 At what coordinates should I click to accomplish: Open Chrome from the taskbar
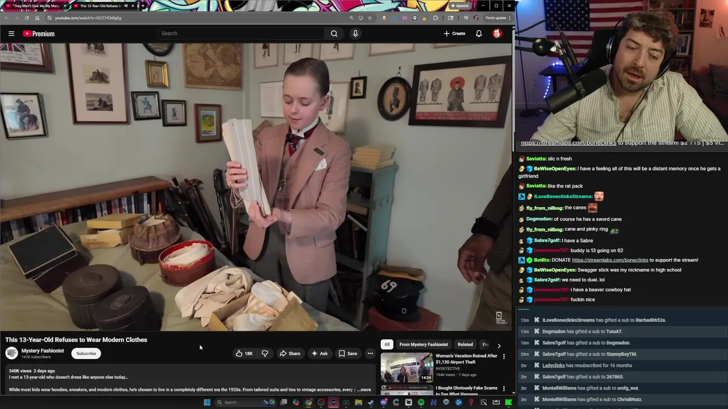[x=309, y=402]
